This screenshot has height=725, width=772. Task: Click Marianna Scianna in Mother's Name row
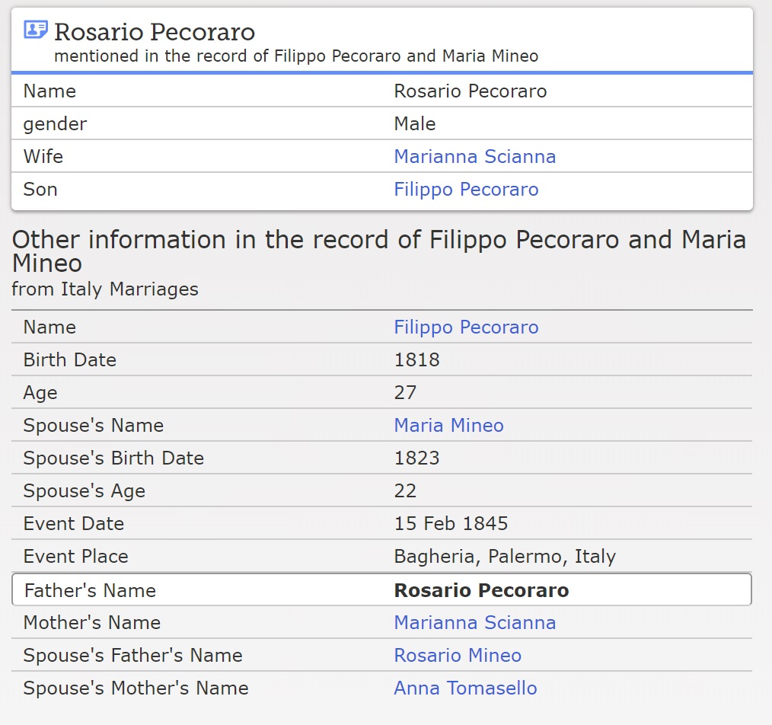(474, 623)
